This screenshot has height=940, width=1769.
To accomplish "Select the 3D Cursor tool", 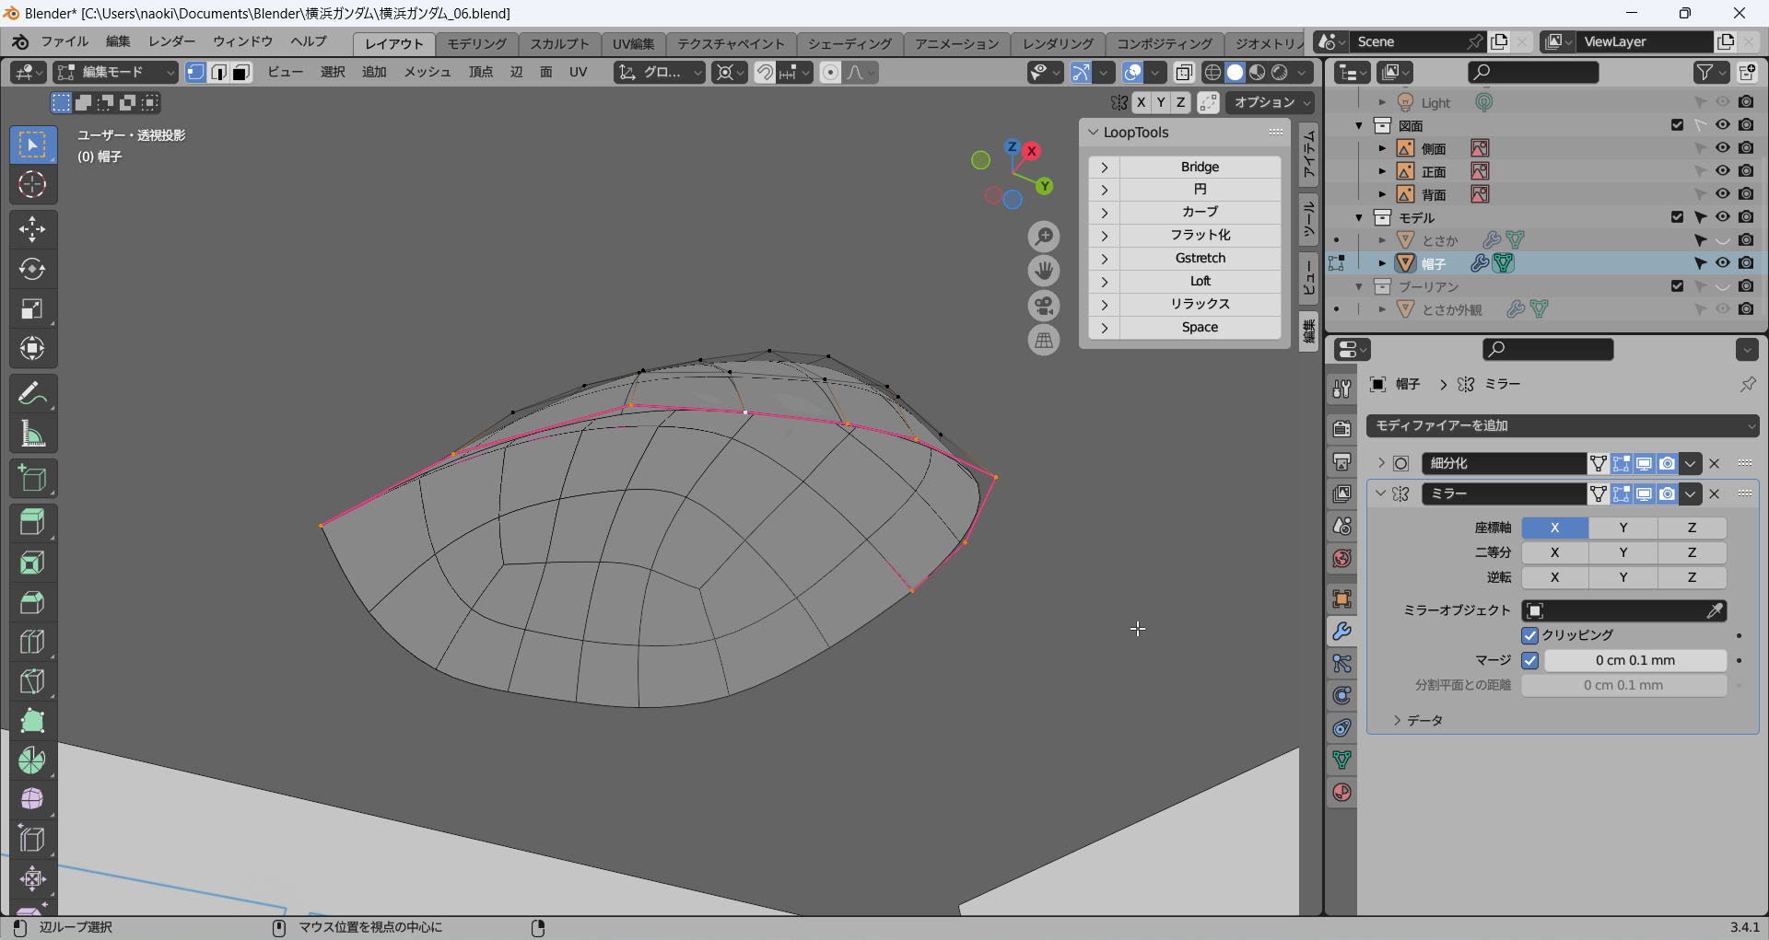I will (32, 185).
